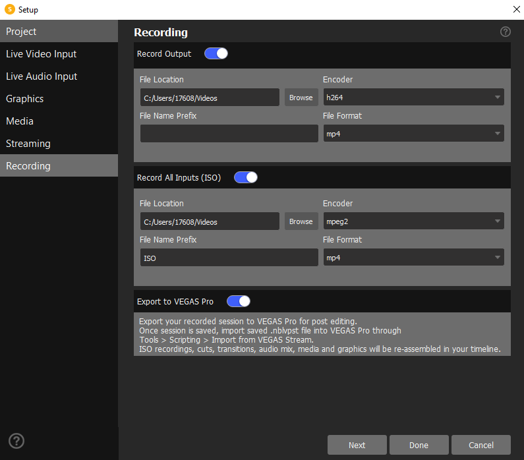Image resolution: width=524 pixels, height=460 pixels.
Task: Browse for ISO recording file location
Action: click(x=301, y=221)
